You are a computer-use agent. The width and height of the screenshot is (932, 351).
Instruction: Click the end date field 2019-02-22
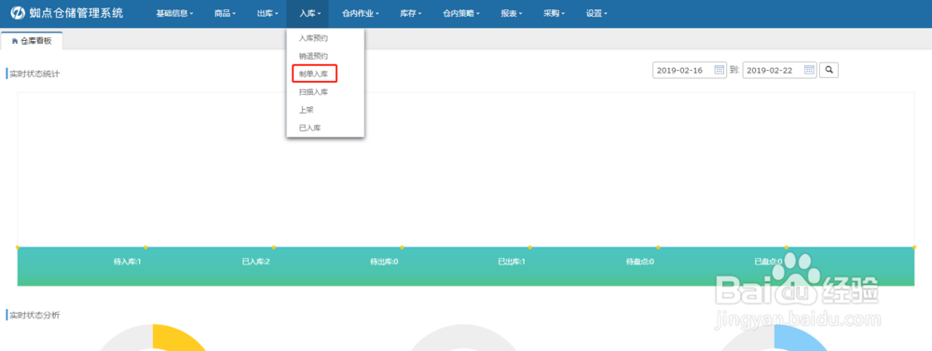(780, 70)
